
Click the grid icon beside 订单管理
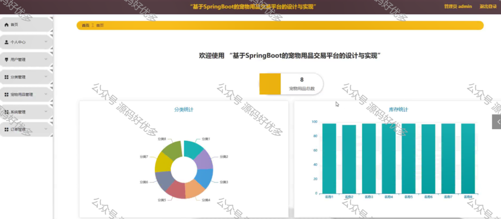click(x=6, y=130)
